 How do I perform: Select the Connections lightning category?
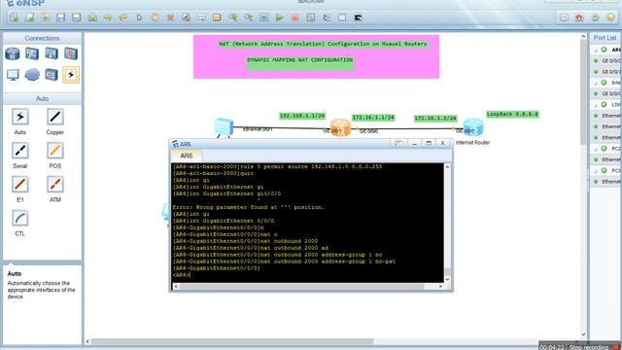click(x=71, y=75)
